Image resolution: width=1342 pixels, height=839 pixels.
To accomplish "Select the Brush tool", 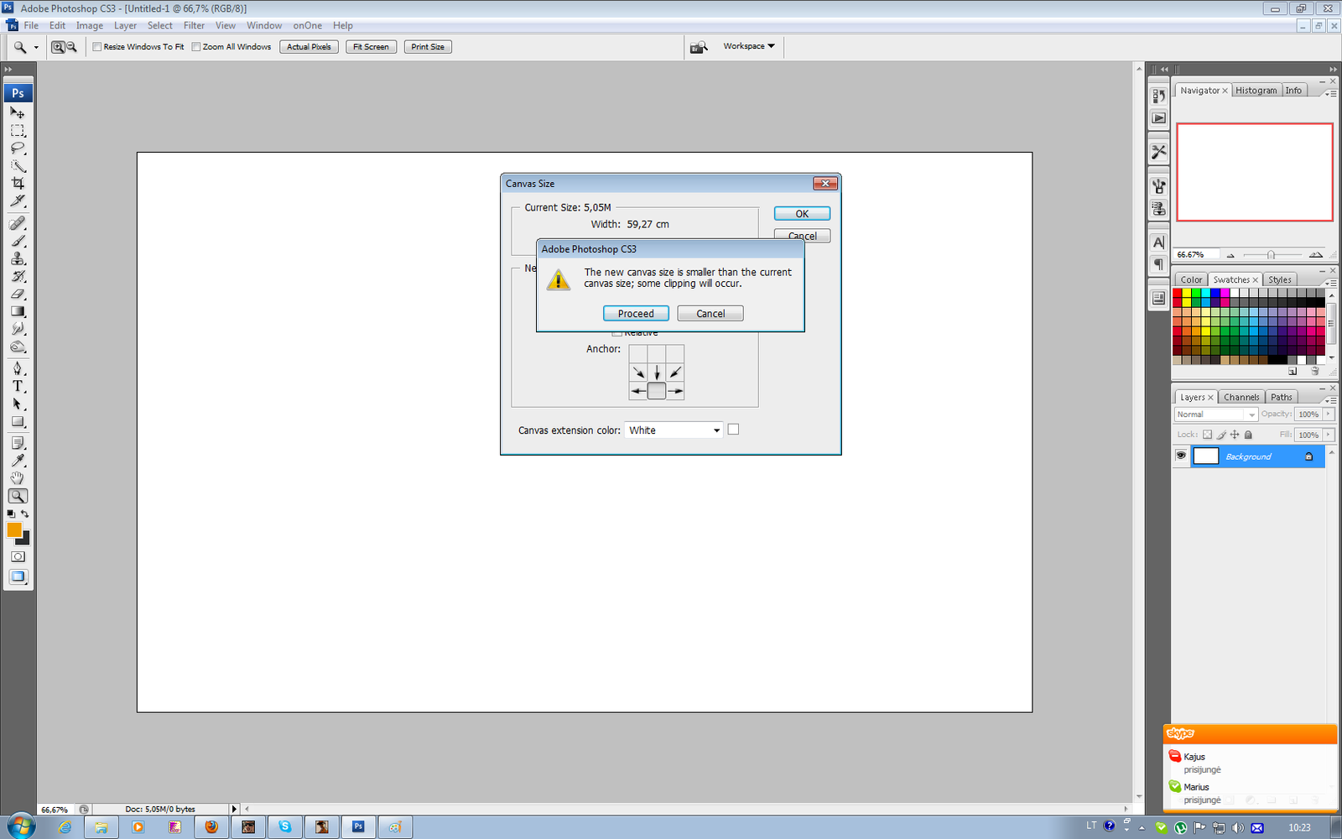I will (18, 241).
